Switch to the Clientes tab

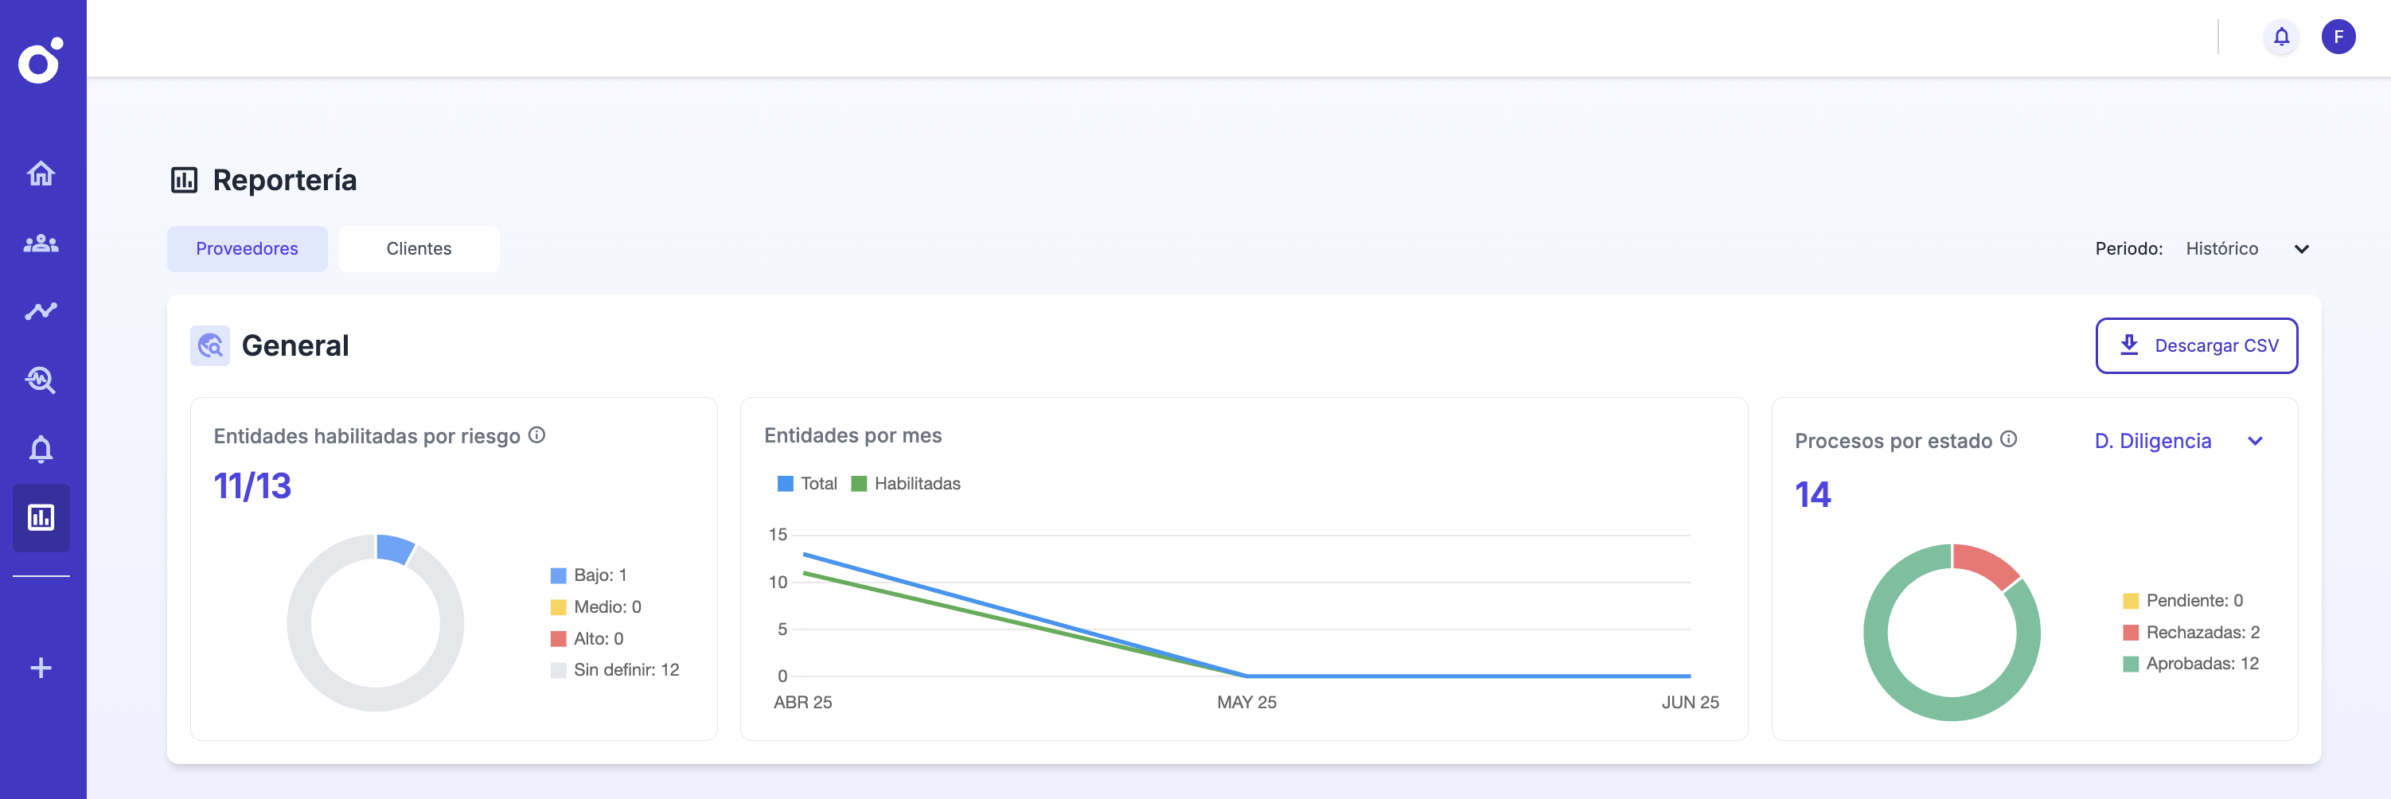(x=419, y=249)
